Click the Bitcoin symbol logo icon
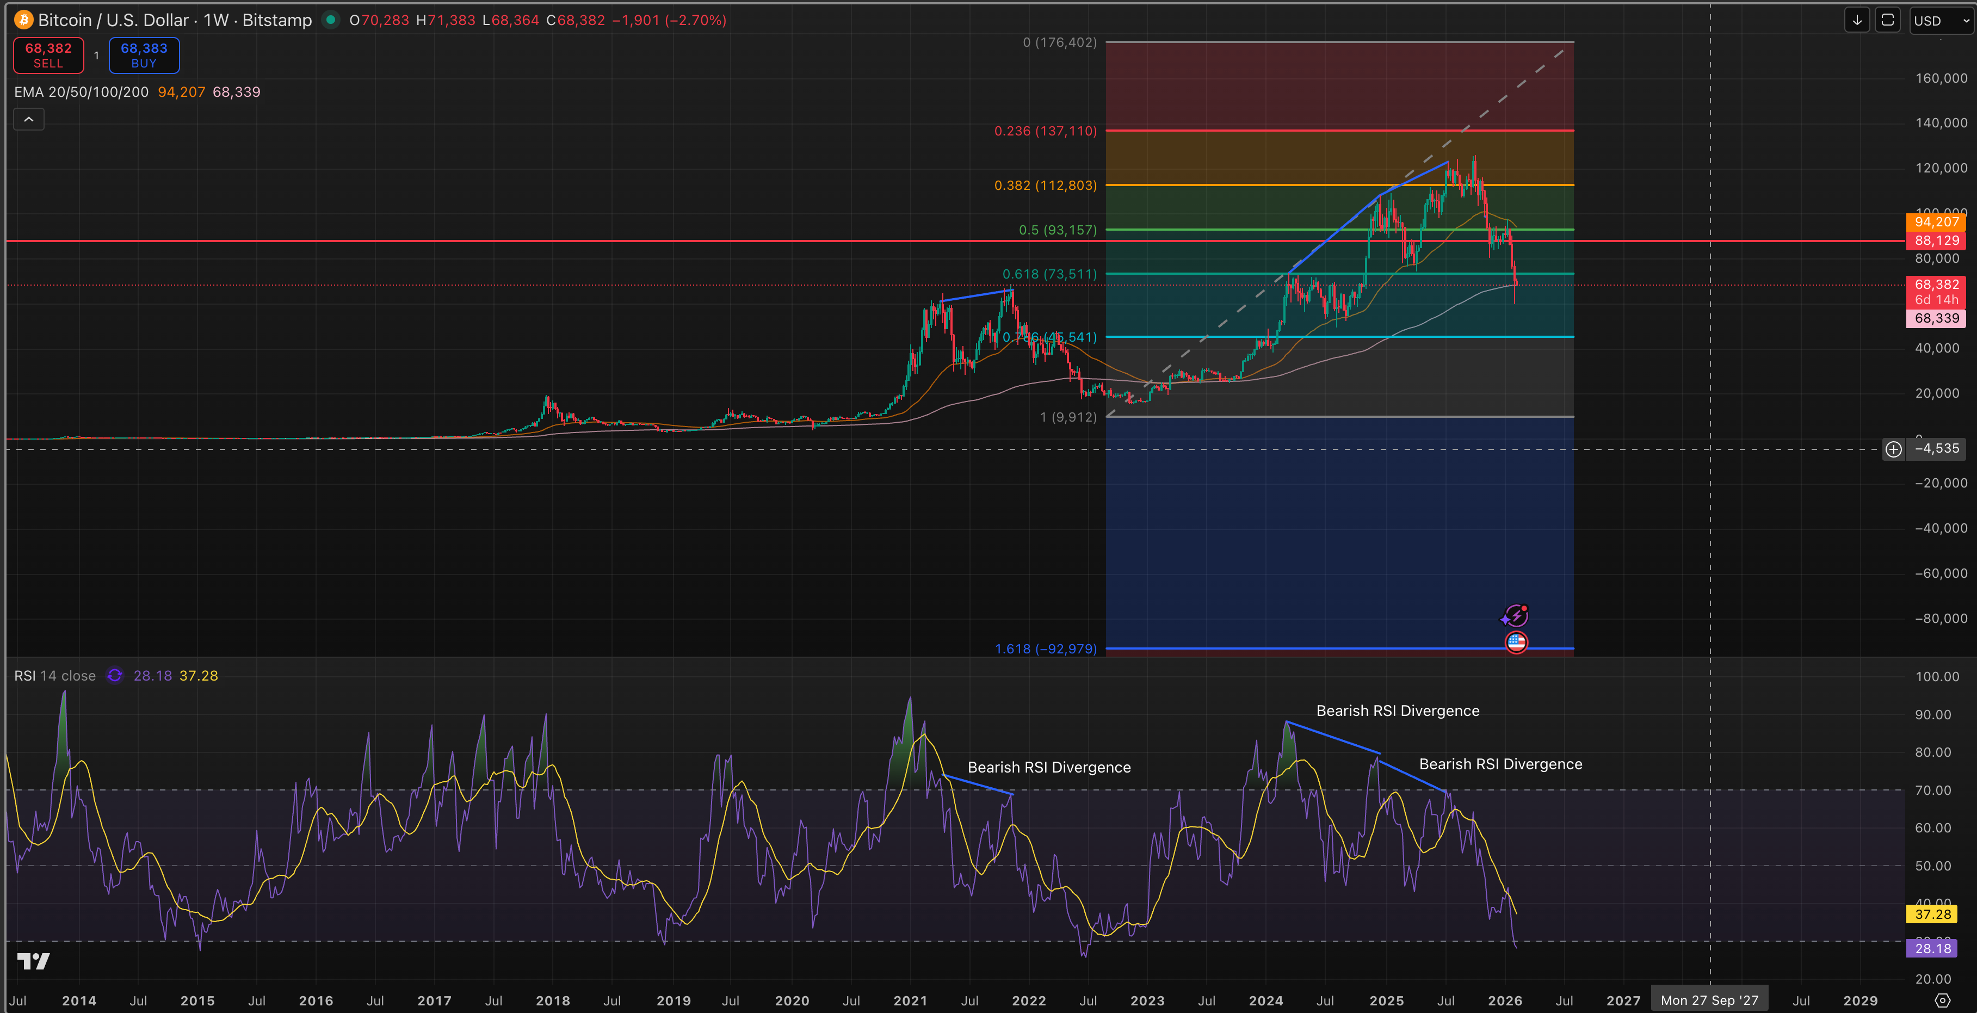The height and width of the screenshot is (1013, 1977). (23, 20)
